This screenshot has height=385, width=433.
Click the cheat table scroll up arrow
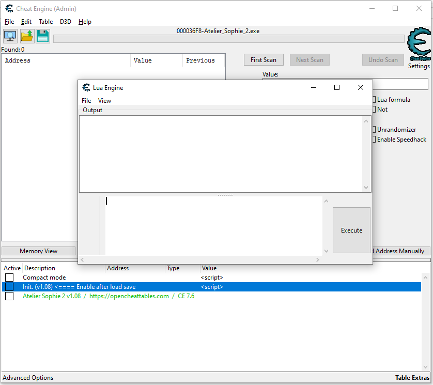[426, 278]
